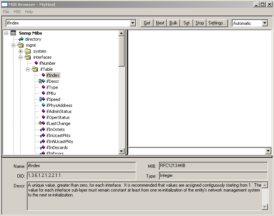This screenshot has height=216, width=274.
Task: Collapse the ifTable tree node
Action: pyautogui.click(x=28, y=69)
